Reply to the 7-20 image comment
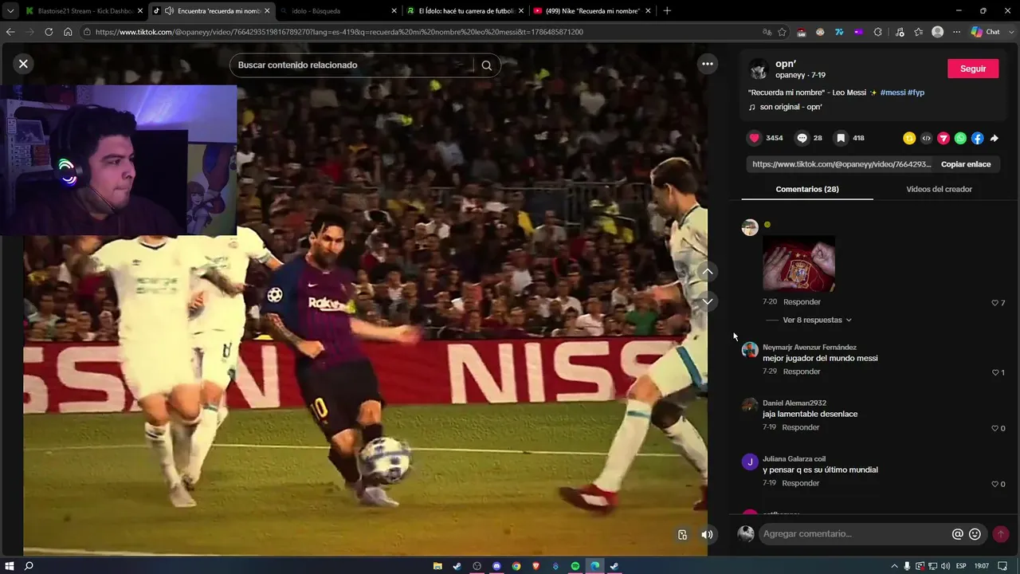 pyautogui.click(x=802, y=302)
